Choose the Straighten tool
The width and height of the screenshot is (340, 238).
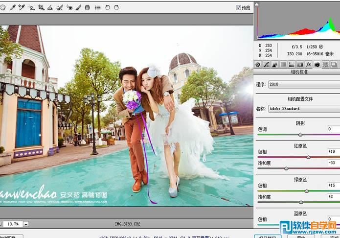click(50, 8)
